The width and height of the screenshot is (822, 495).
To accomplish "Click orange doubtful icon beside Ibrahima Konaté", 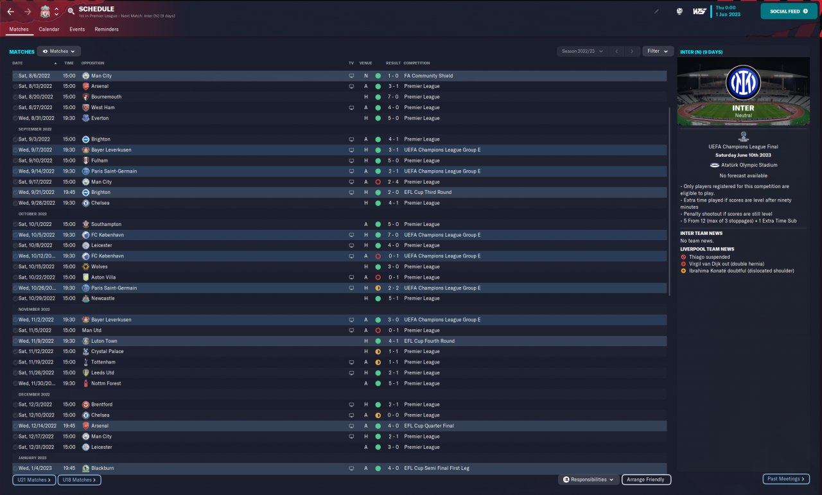I will point(683,271).
